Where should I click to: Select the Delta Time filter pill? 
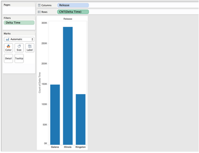(x=19, y=23)
